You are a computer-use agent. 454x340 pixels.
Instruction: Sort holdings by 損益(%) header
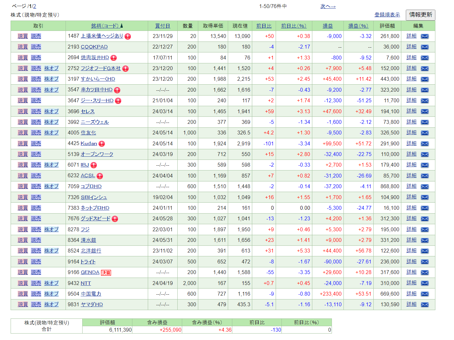click(358, 26)
